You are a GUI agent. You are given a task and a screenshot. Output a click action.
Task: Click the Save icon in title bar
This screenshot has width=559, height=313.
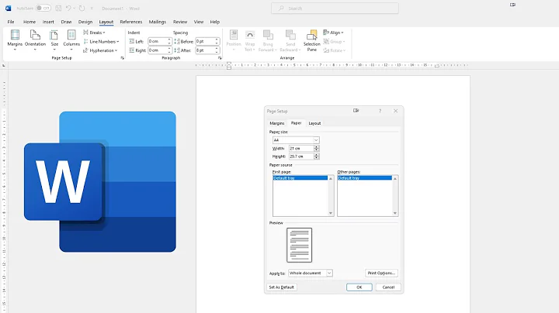pyautogui.click(x=58, y=8)
